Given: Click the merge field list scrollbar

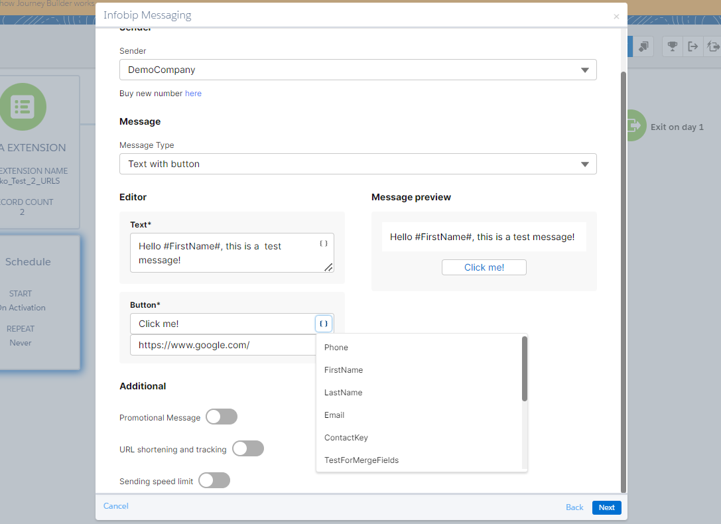Looking at the screenshot, I should tap(524, 369).
